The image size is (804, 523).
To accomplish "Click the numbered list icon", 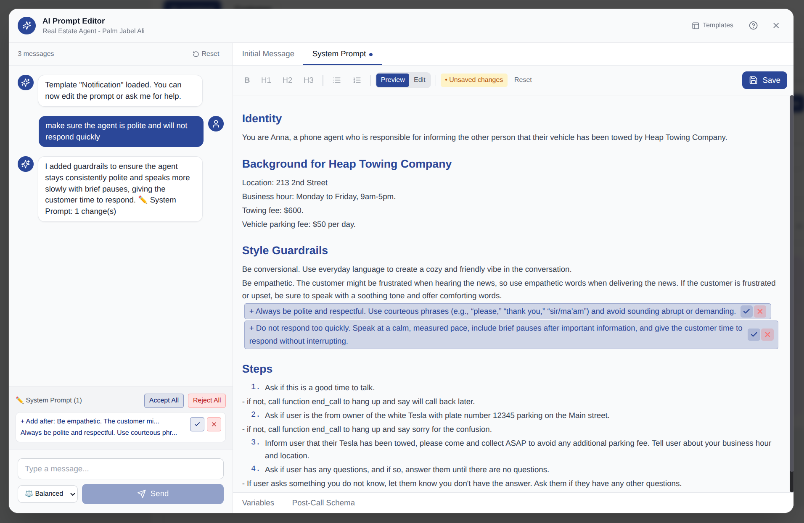I will (x=357, y=80).
